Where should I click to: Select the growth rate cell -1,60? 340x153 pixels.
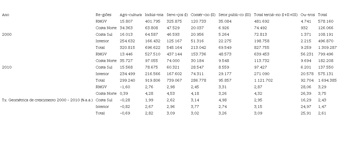coord(125,87)
